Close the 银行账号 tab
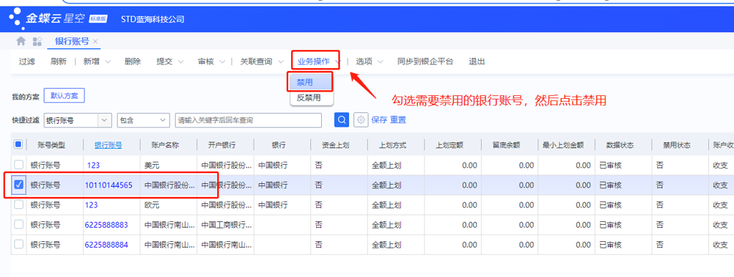Image resolution: width=734 pixels, height=277 pixels. (95, 42)
